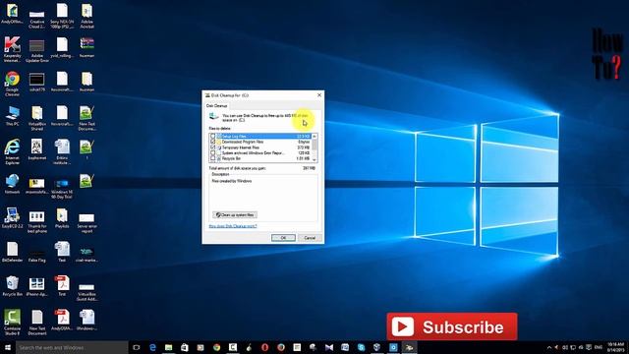629x354 pixels.
Task: Select Creative Cloud desktop icon
Action: pyautogui.click(x=37, y=18)
